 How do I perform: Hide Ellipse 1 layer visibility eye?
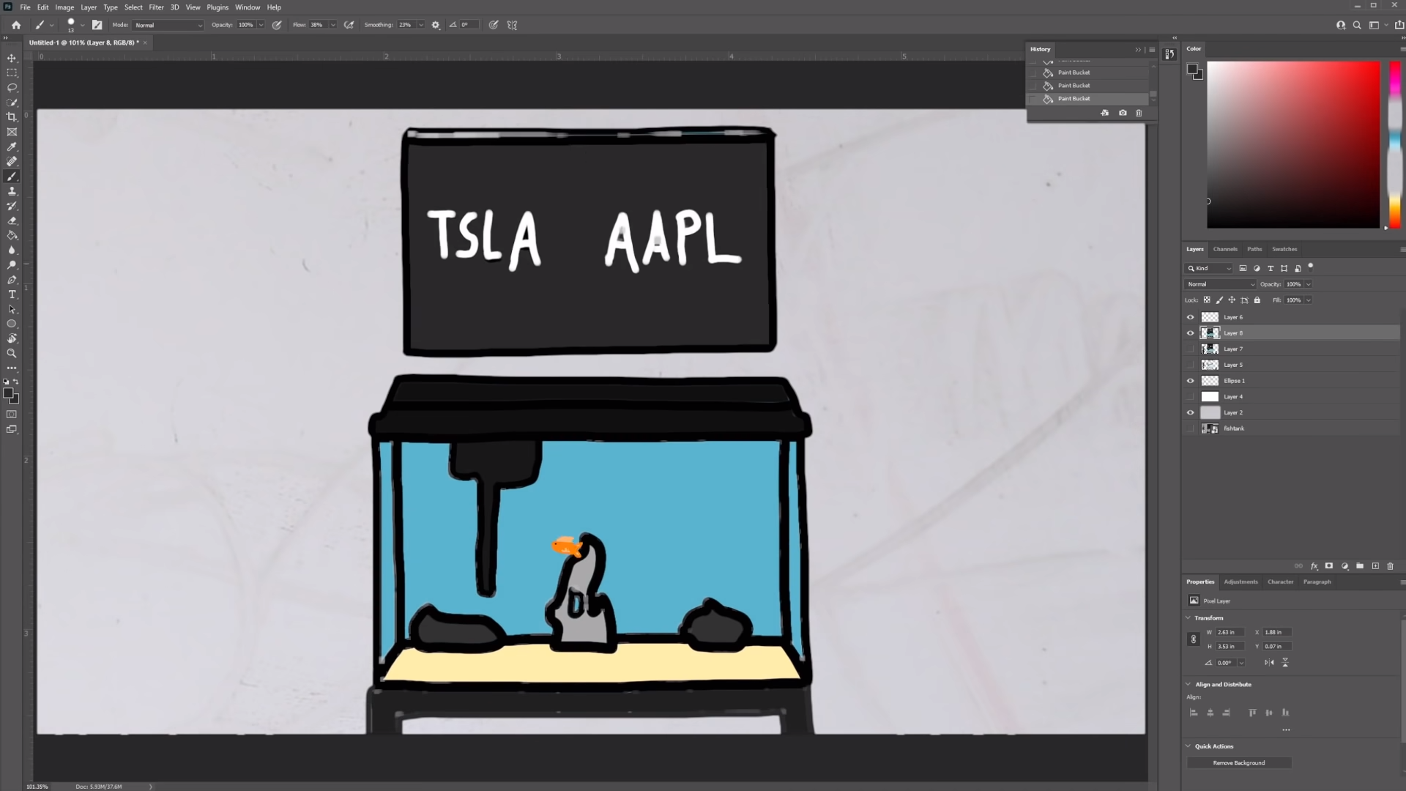pos(1190,381)
